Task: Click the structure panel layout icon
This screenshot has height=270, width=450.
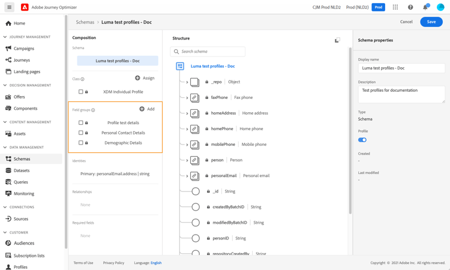Action: click(x=337, y=40)
